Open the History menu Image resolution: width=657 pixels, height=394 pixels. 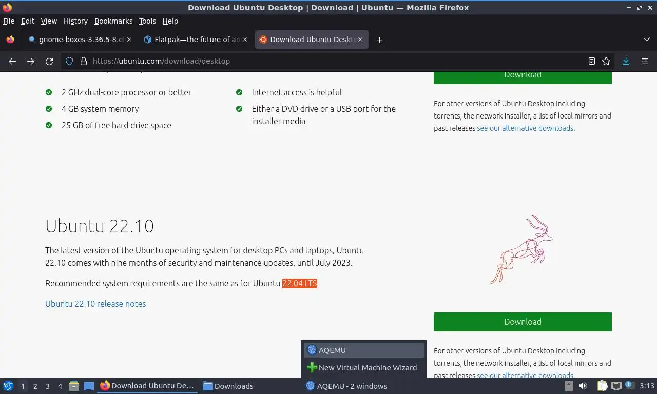[x=75, y=21]
